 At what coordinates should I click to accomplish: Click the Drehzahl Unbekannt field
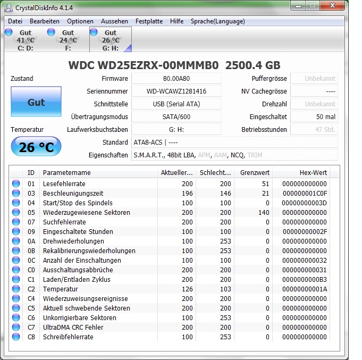[314, 104]
